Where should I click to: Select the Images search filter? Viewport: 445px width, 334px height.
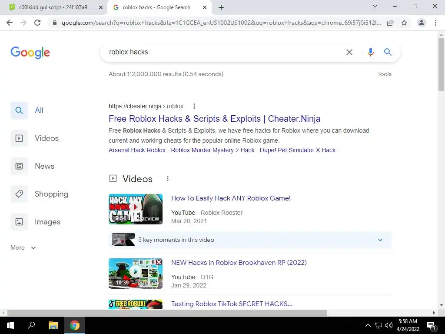(x=36, y=222)
